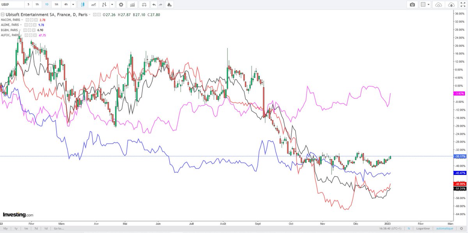Open settings of Ubisoft main series
468x233 pixels.
99,15
